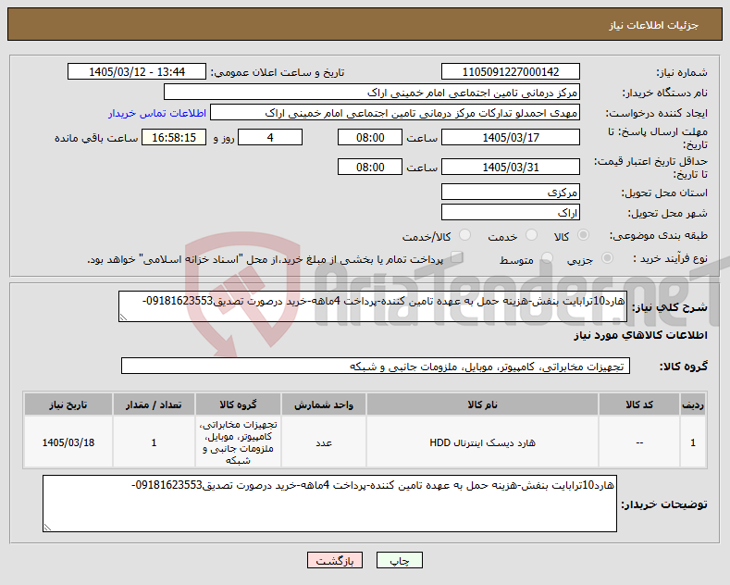The height and width of the screenshot is (585, 730).
Task: Click the goods group cell in table row
Action: [x=239, y=442]
